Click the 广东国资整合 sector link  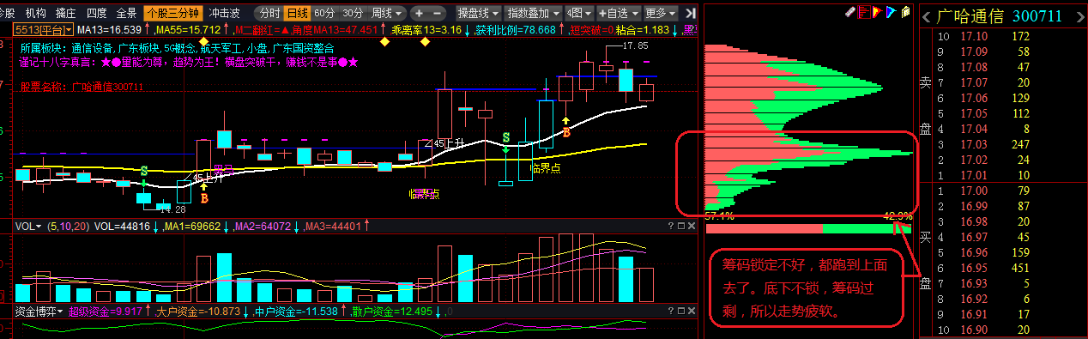[304, 49]
